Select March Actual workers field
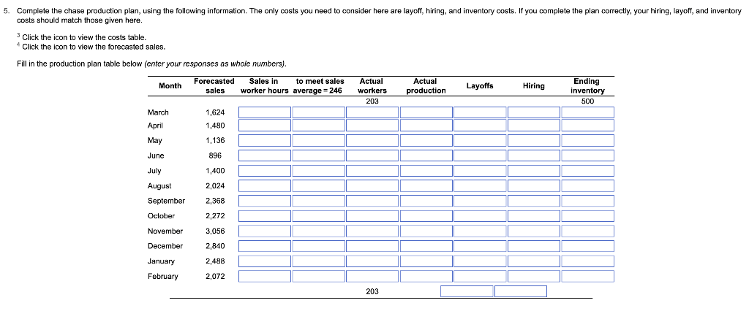749x311 pixels. [x=372, y=112]
